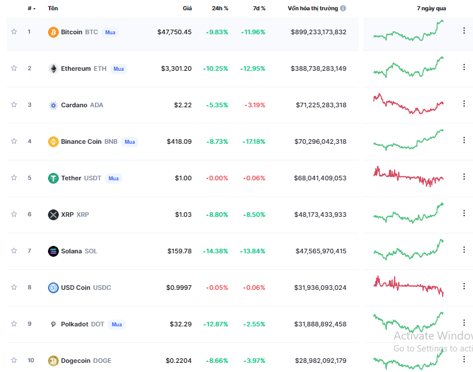Open the three-dot menu for Ethereum
Screen dimensions: 473x372
pyautogui.click(x=464, y=67)
